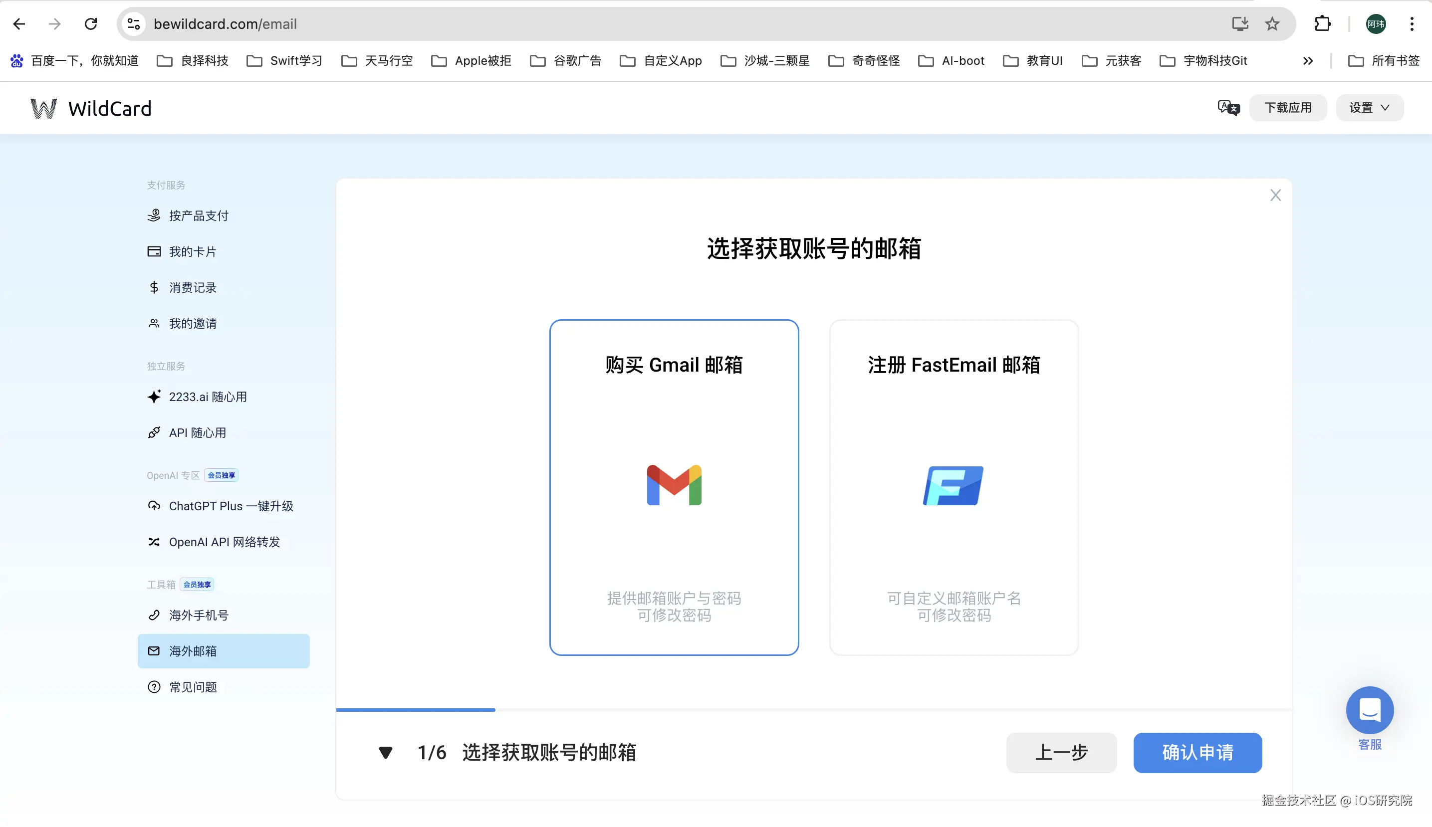Collapse the step indicator triangle near 1/6
The image size is (1432, 827).
pyautogui.click(x=386, y=752)
